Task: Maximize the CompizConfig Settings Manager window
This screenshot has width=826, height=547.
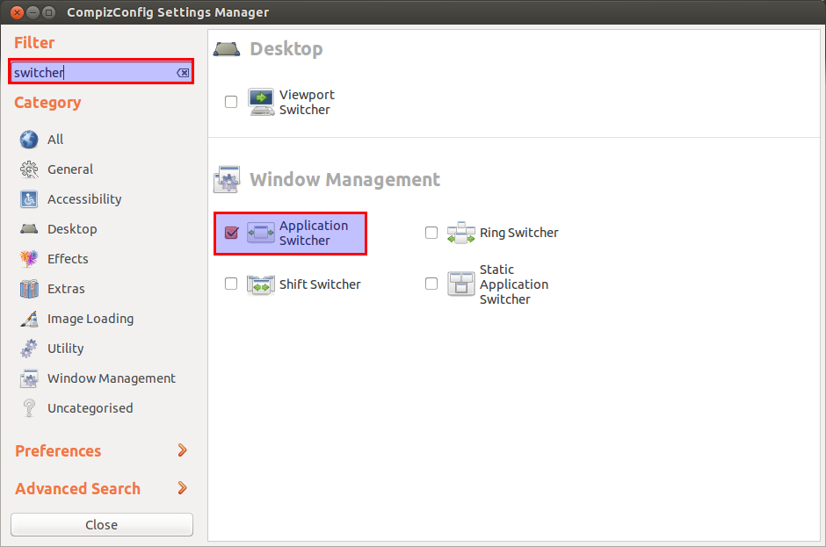Action: [48, 12]
